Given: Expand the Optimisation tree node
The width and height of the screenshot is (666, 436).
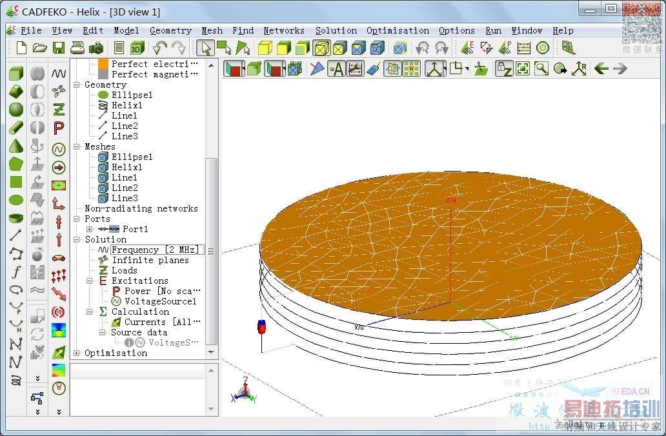Looking at the screenshot, I should [x=77, y=353].
